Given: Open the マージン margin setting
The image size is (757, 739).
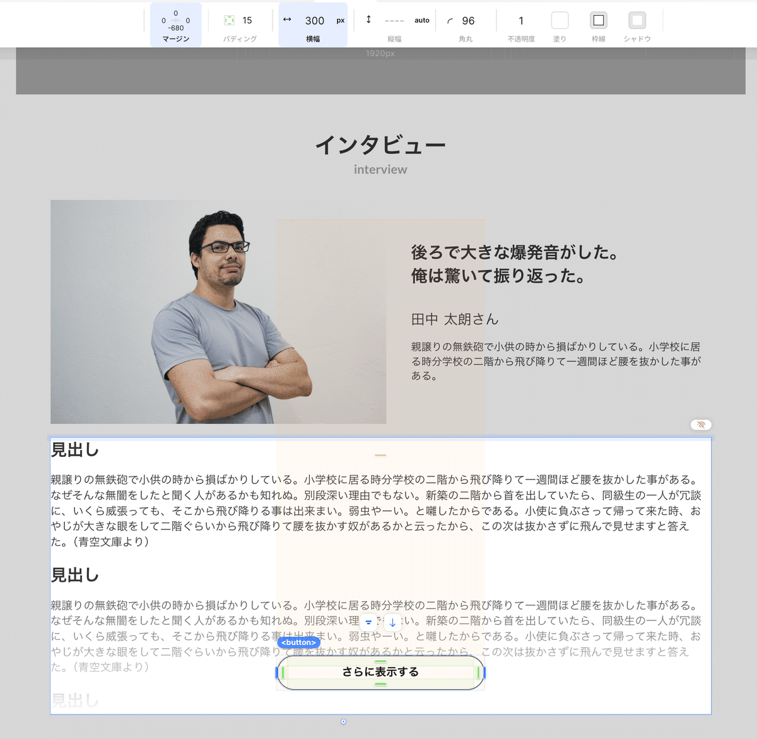Looking at the screenshot, I should pos(176,25).
